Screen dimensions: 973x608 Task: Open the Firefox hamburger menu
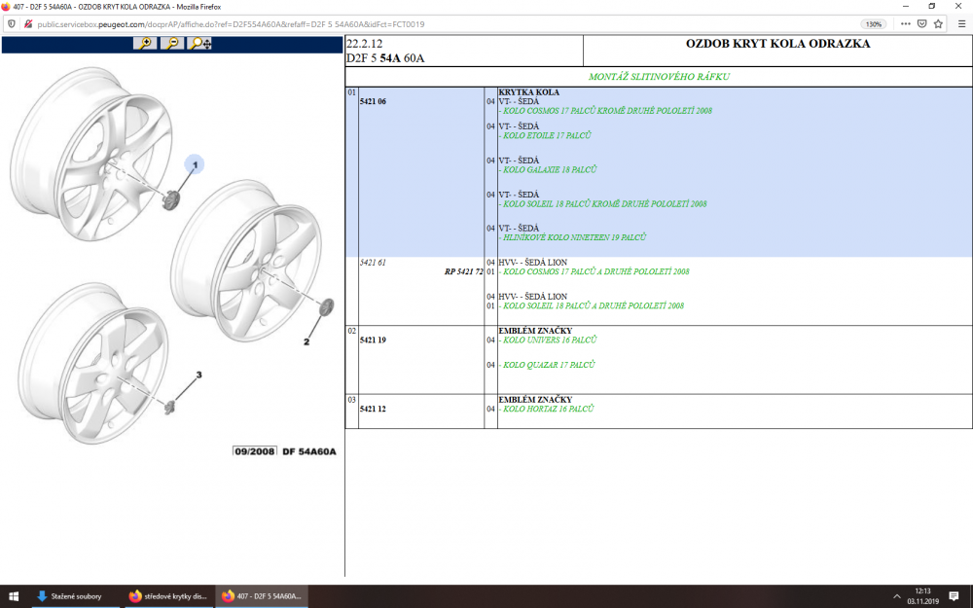coord(962,24)
